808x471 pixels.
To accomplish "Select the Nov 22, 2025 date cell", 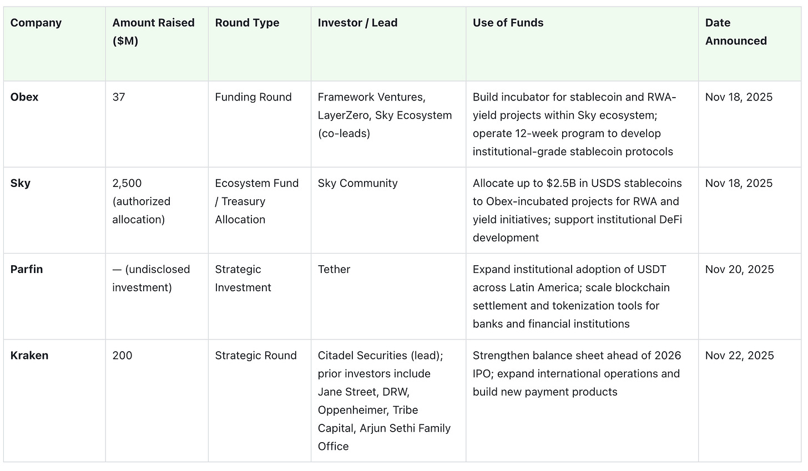I will click(739, 356).
